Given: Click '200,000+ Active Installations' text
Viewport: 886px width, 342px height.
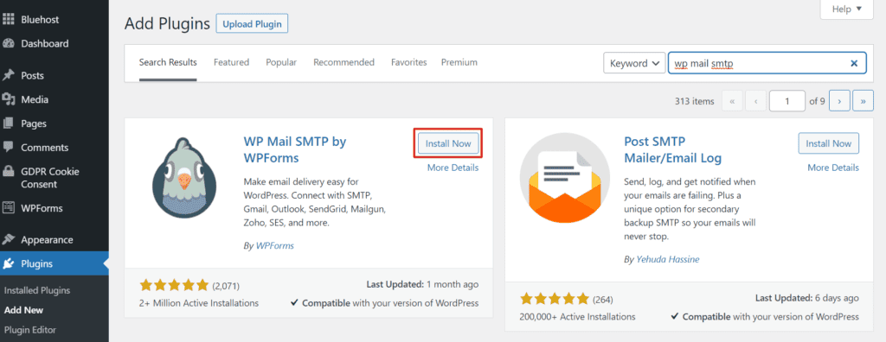Looking at the screenshot, I should pyautogui.click(x=577, y=317).
